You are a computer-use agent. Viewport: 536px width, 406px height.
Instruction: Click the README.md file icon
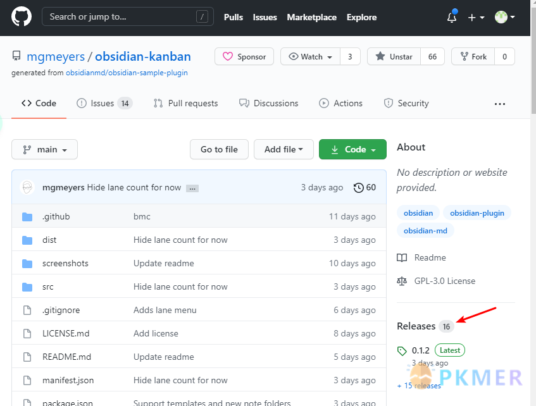(x=27, y=357)
